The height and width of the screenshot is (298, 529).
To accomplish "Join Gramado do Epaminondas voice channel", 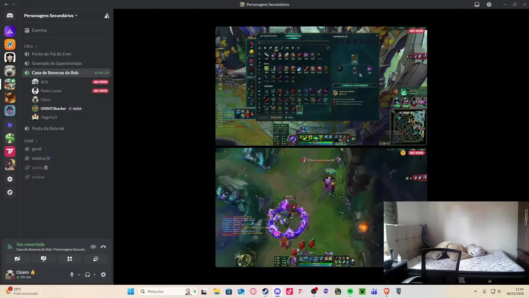I will tap(66, 63).
